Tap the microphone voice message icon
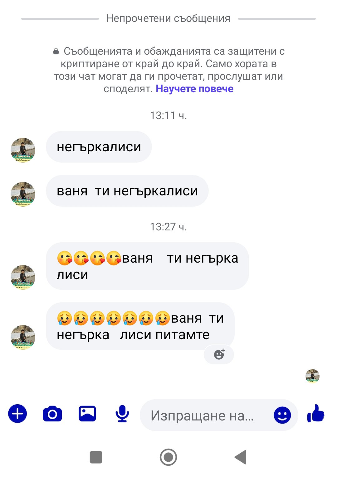 tap(122, 414)
